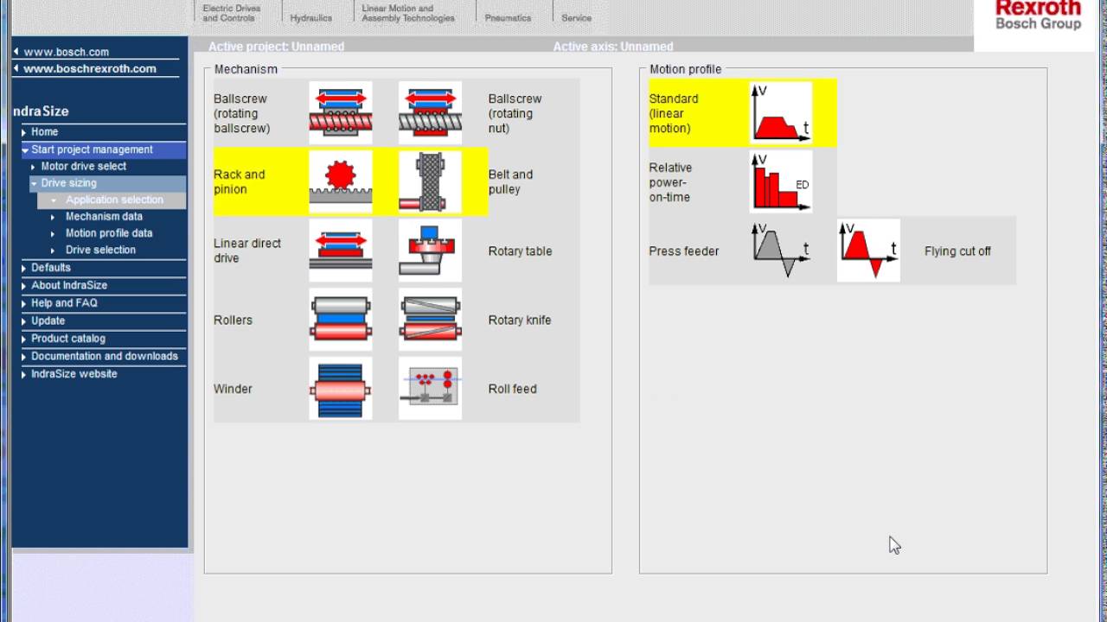Choose the winder mechanism icon
The width and height of the screenshot is (1107, 622).
341,389
